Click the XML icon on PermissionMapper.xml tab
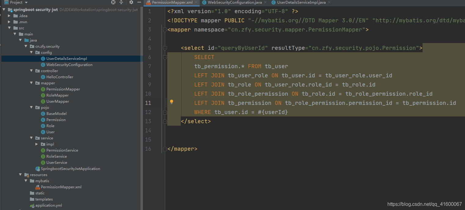This screenshot has width=465, height=210. (x=148, y=2)
